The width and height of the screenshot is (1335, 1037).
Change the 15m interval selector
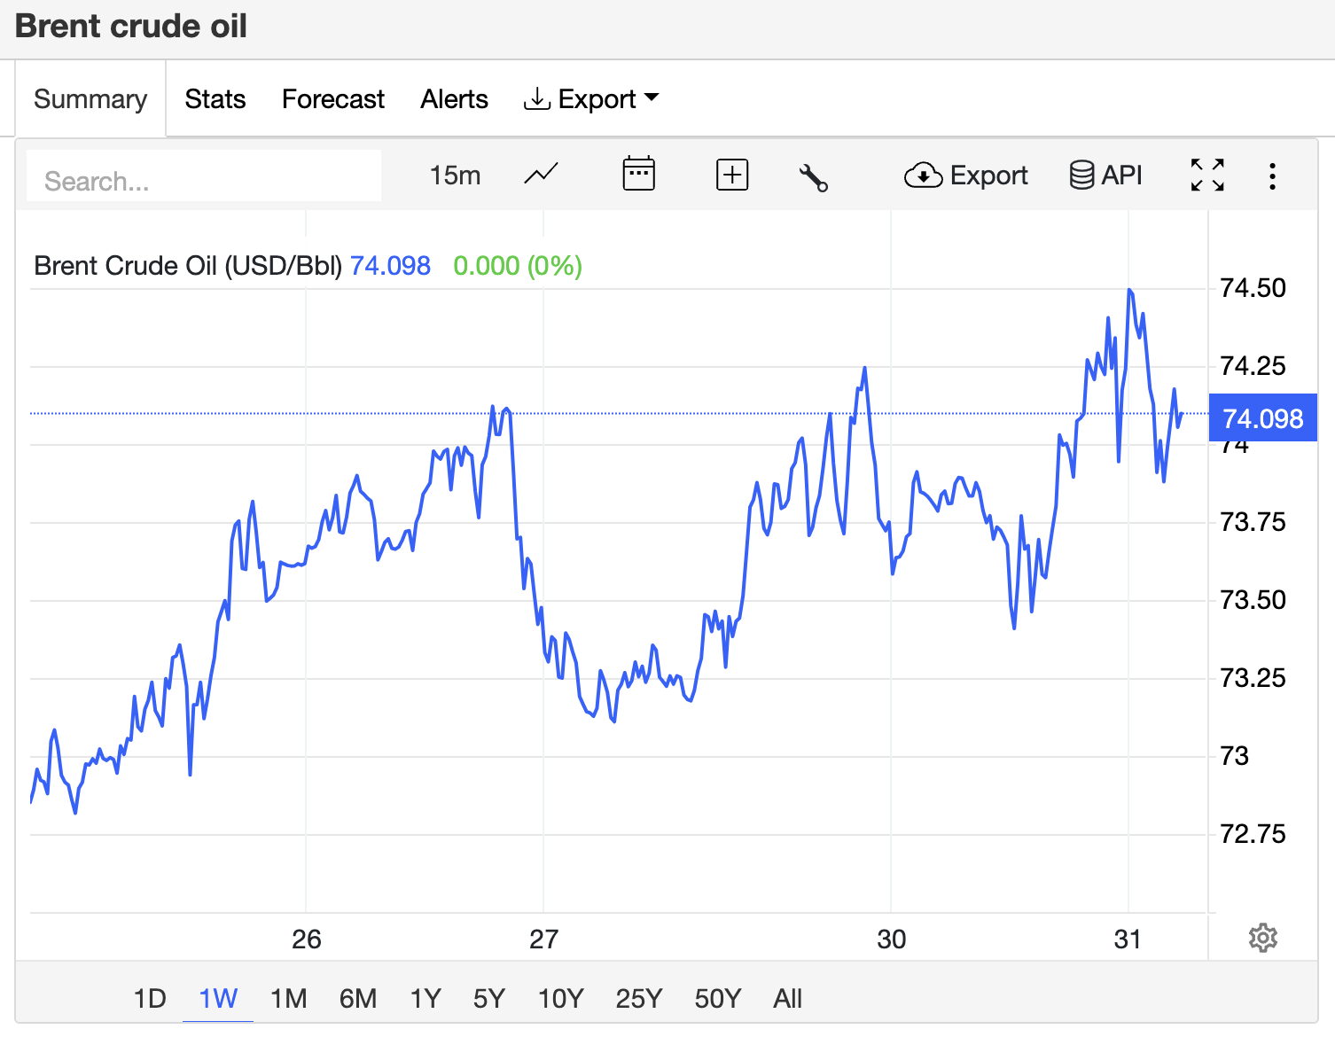click(x=455, y=175)
